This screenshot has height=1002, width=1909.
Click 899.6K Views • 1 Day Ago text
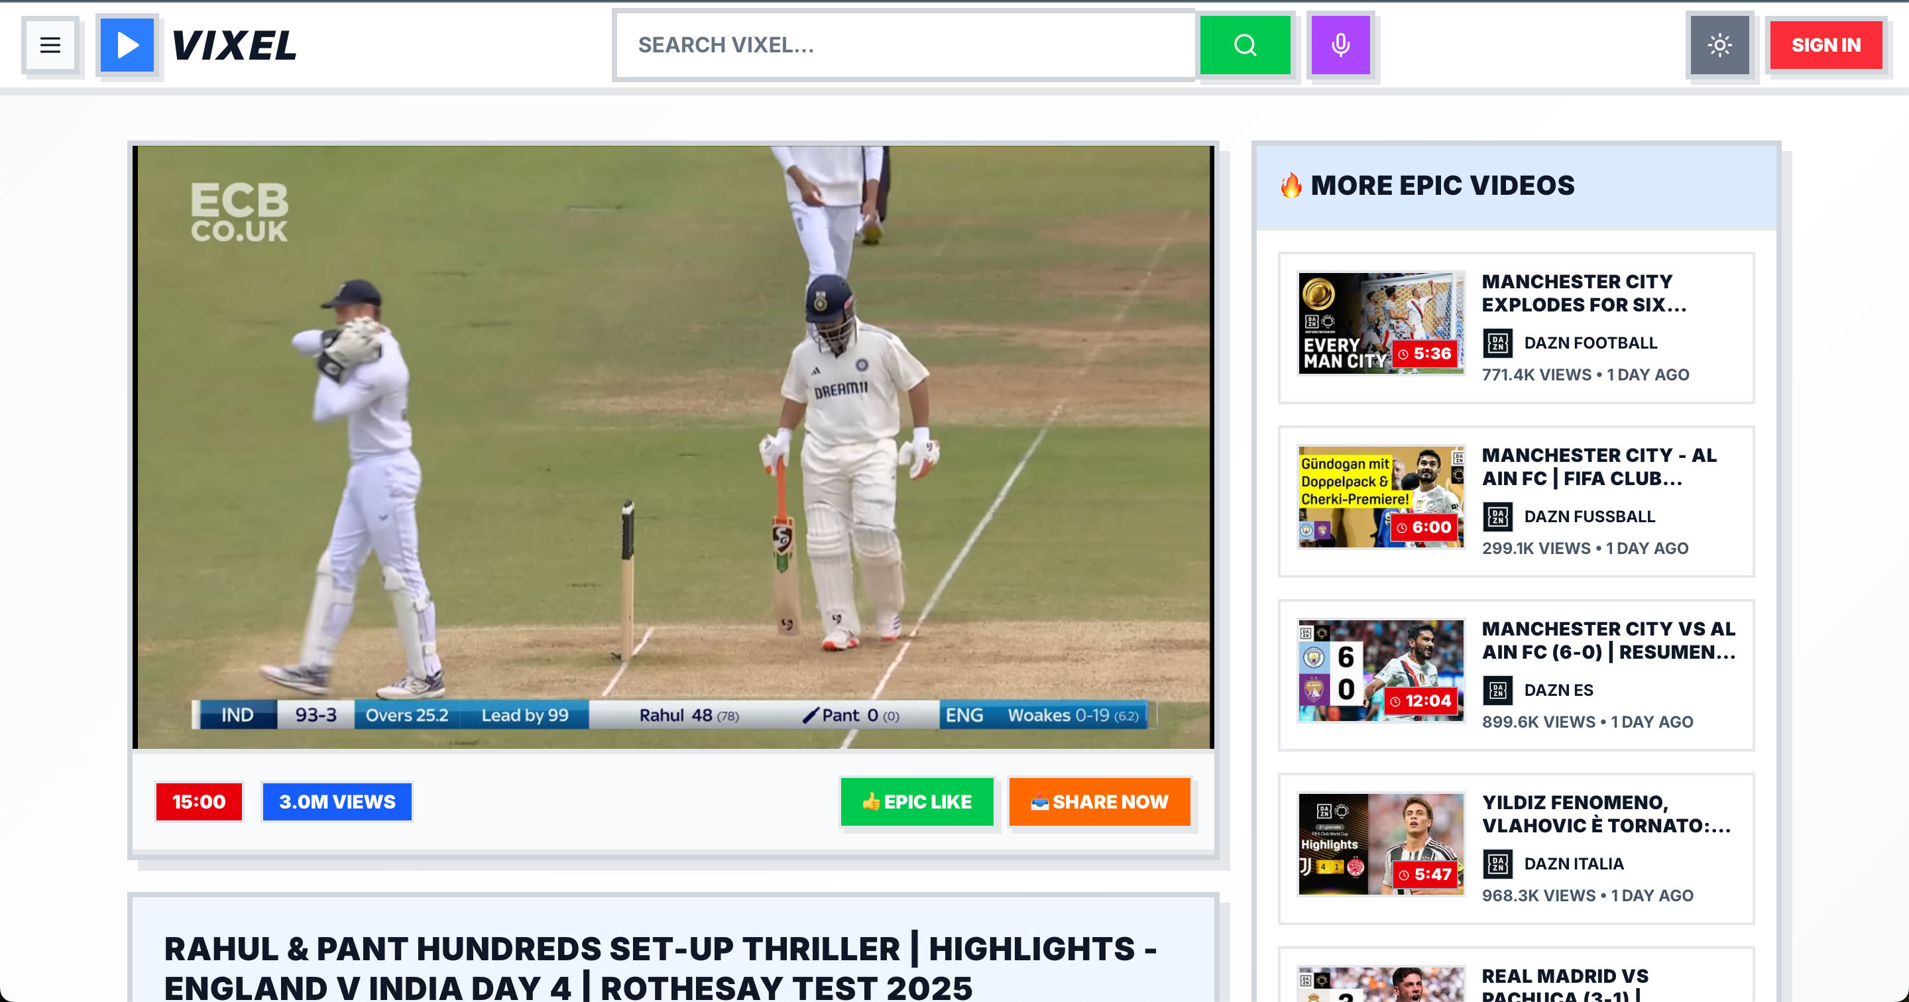point(1588,722)
